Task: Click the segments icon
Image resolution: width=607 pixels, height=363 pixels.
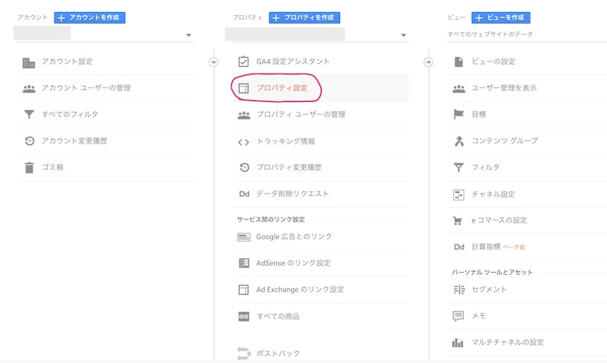Action: coord(459,290)
